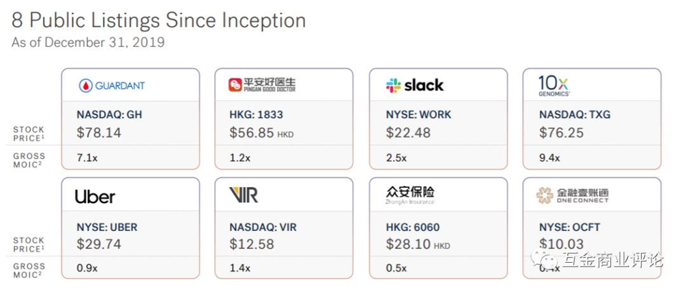Click the Guardant logo

coord(112,85)
